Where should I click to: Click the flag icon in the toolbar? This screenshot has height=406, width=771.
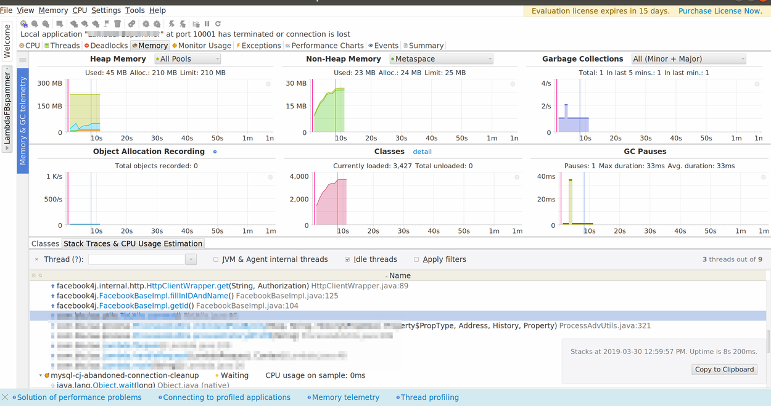(107, 24)
